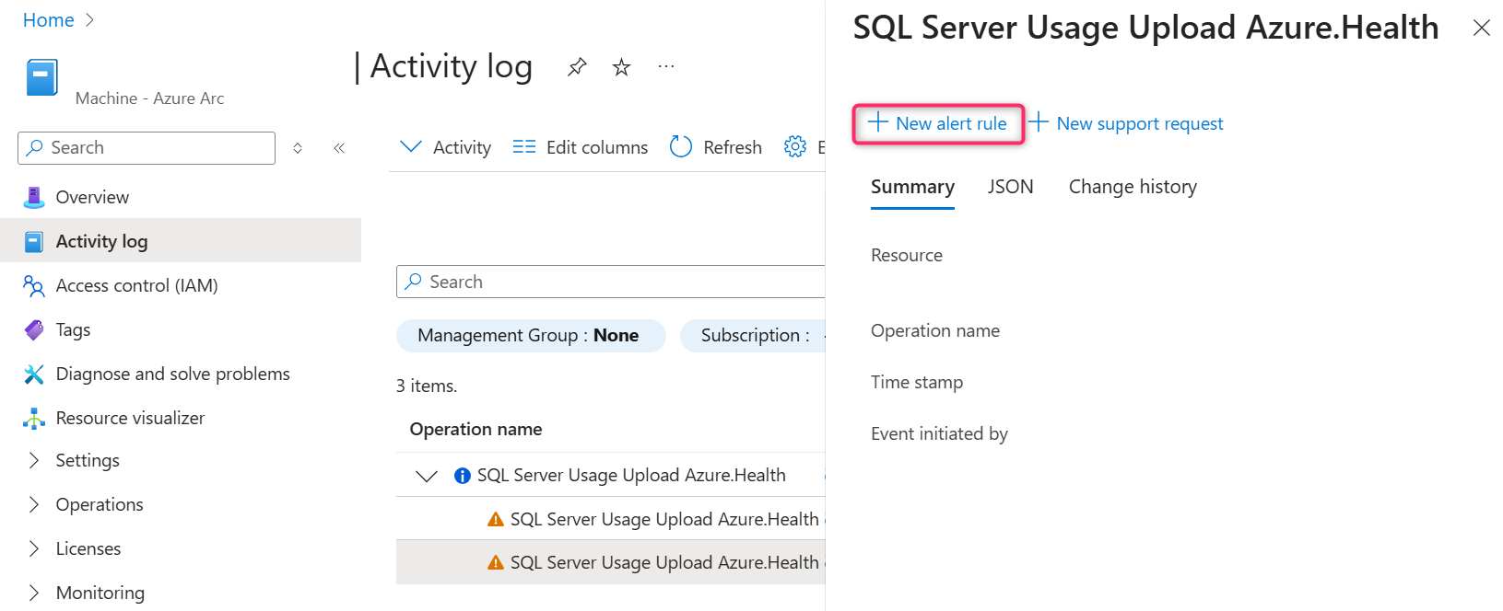Image resolution: width=1503 pixels, height=611 pixels.
Task: Click New alert rule button
Action: click(x=938, y=123)
